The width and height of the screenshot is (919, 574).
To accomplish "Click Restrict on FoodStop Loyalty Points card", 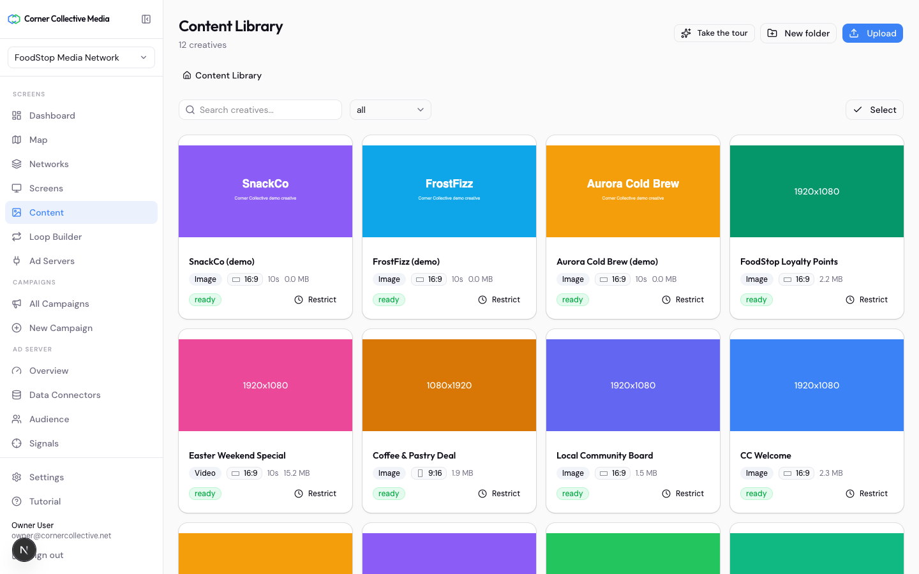I will 867,300.
